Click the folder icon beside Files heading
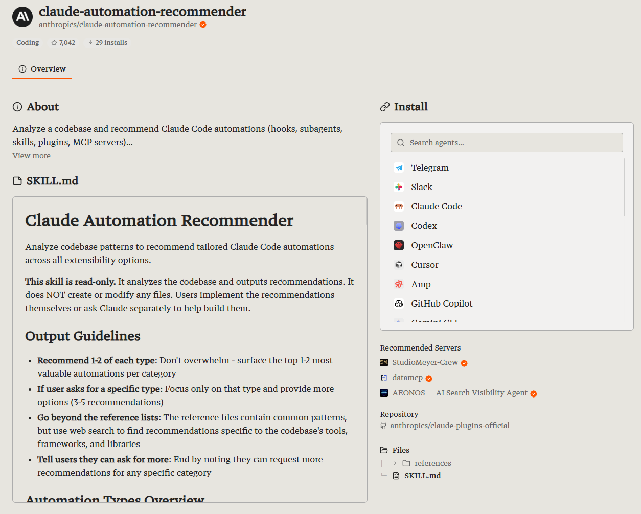This screenshot has height=514, width=641. 384,450
